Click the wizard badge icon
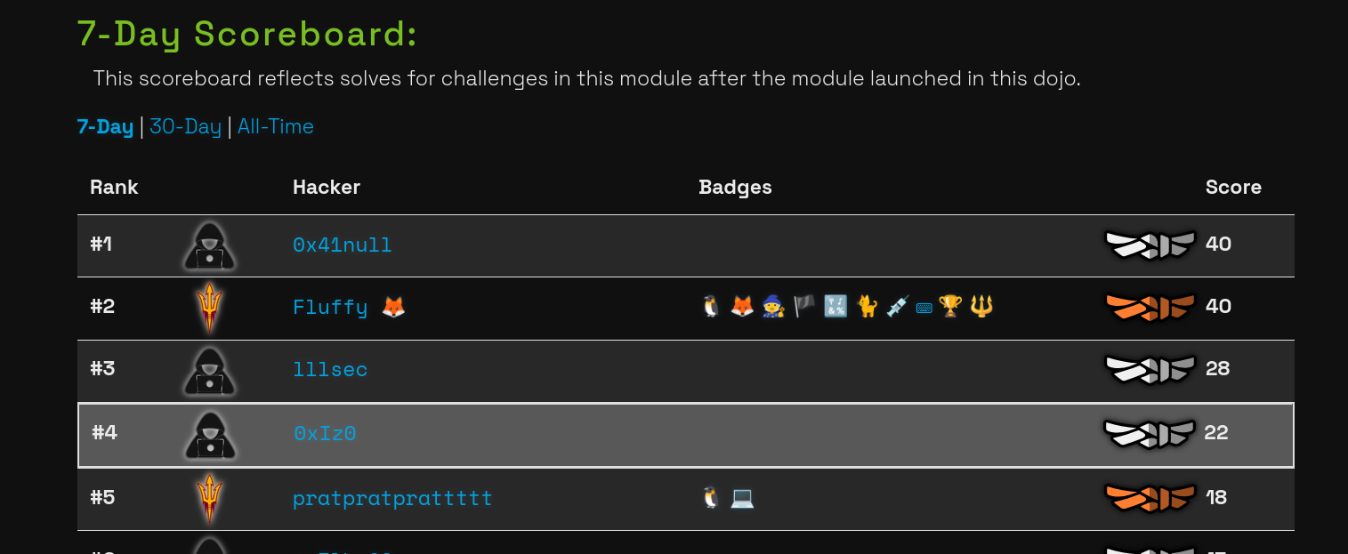1348x554 pixels. tap(773, 307)
